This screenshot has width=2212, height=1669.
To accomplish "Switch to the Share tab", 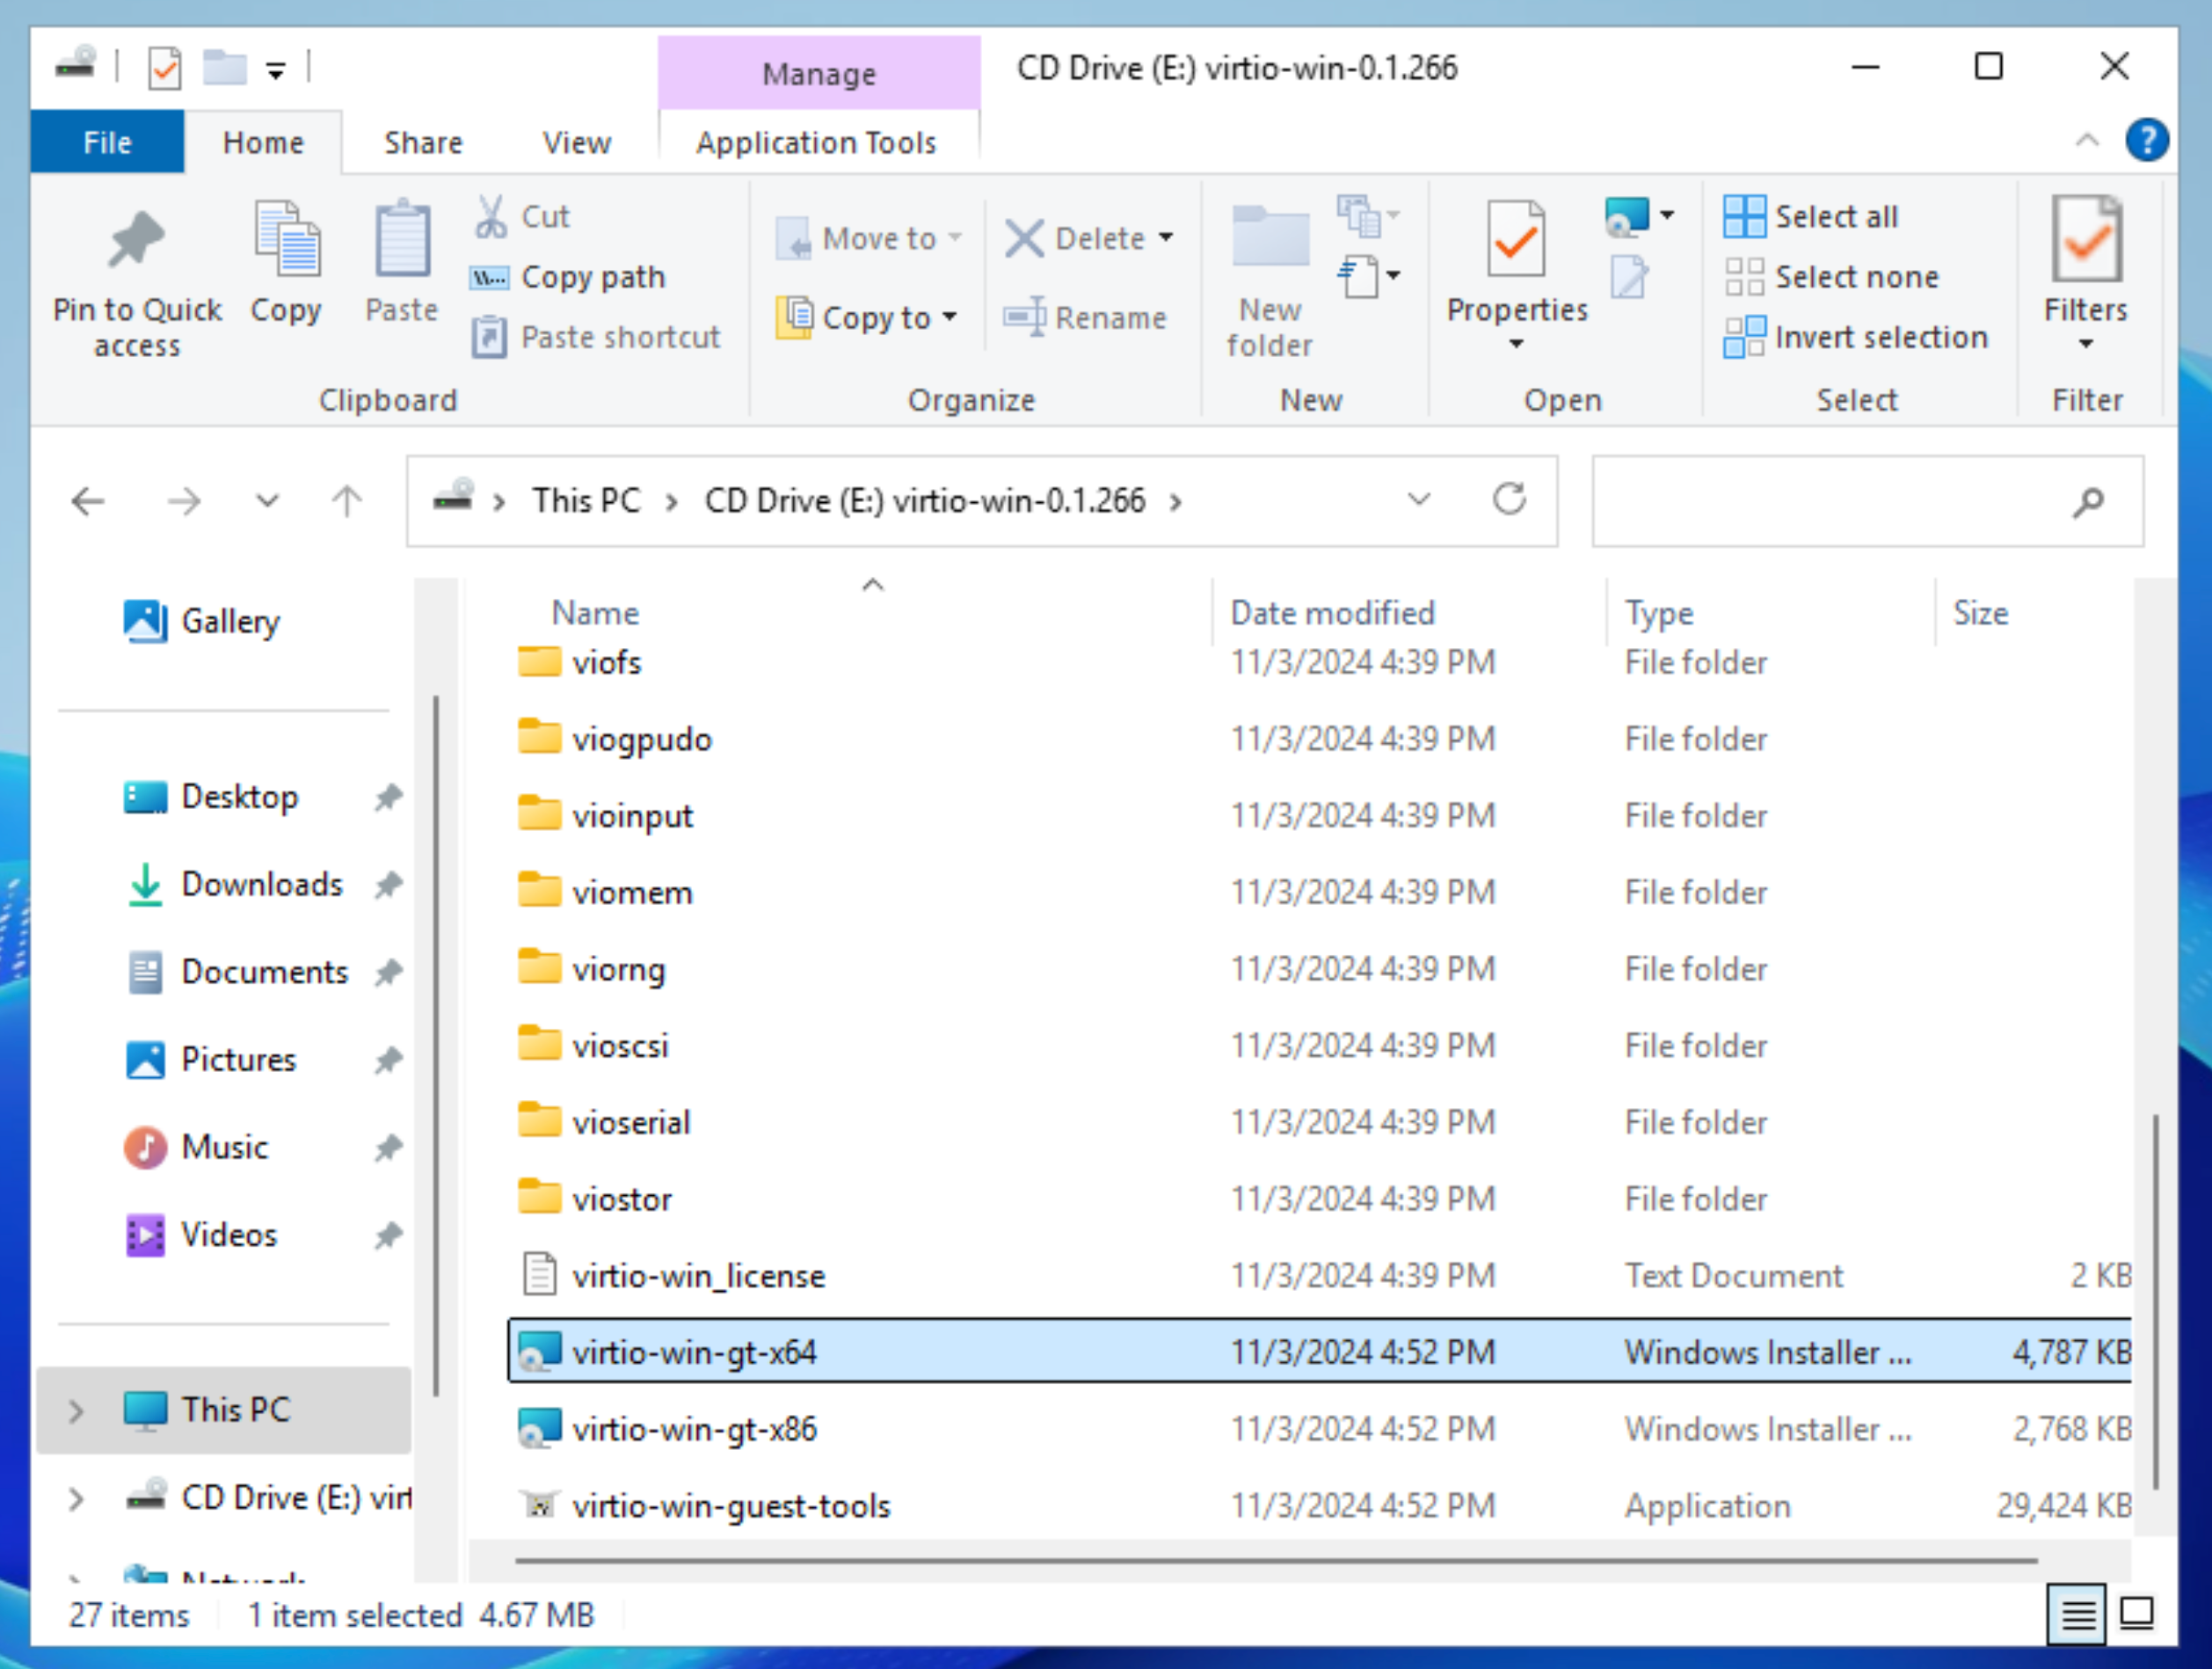I will coord(423,142).
